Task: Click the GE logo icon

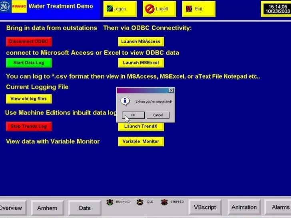Action: [4, 6]
